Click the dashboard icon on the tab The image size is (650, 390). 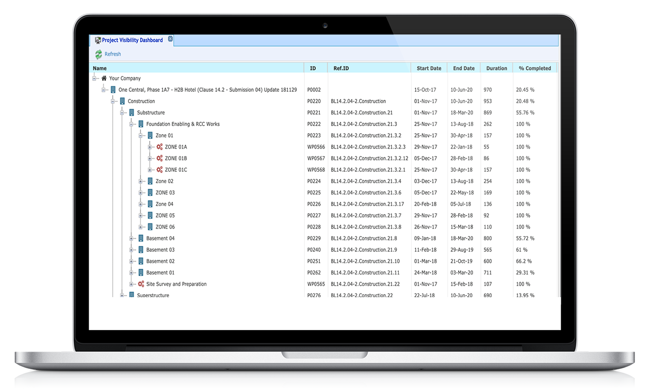[98, 40]
